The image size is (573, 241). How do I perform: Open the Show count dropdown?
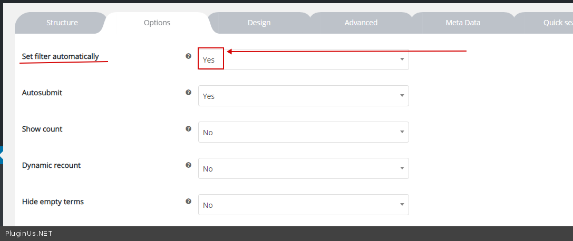click(x=303, y=132)
